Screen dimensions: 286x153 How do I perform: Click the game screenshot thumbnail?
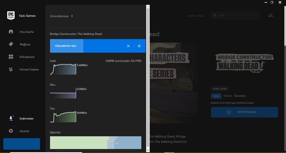(174, 83)
